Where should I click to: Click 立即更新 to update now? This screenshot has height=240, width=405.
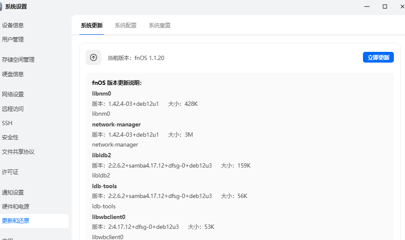click(x=378, y=57)
